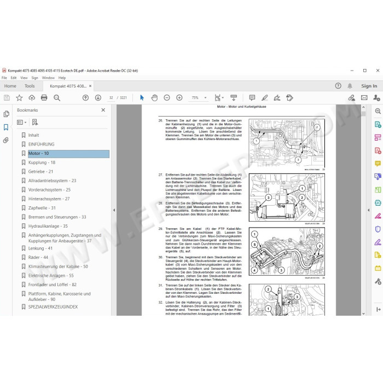Image resolution: width=383 pixels, height=383 pixels.
Task: Collapse the right tools pane arrow
Action: point(369,210)
